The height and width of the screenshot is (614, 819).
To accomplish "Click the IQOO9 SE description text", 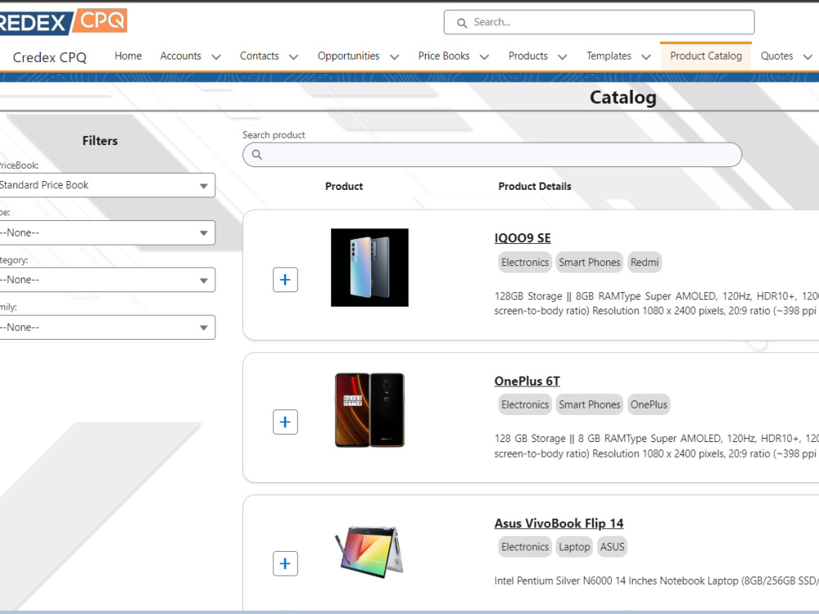I will tap(656, 304).
